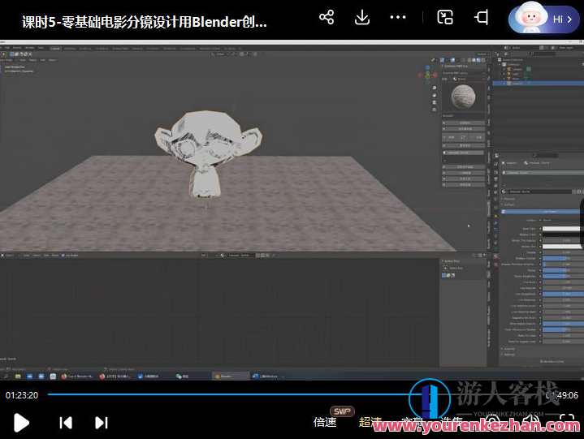The image size is (584, 439).
Task: Switch to mini-window picture-in-picture mode
Action: click(x=445, y=18)
